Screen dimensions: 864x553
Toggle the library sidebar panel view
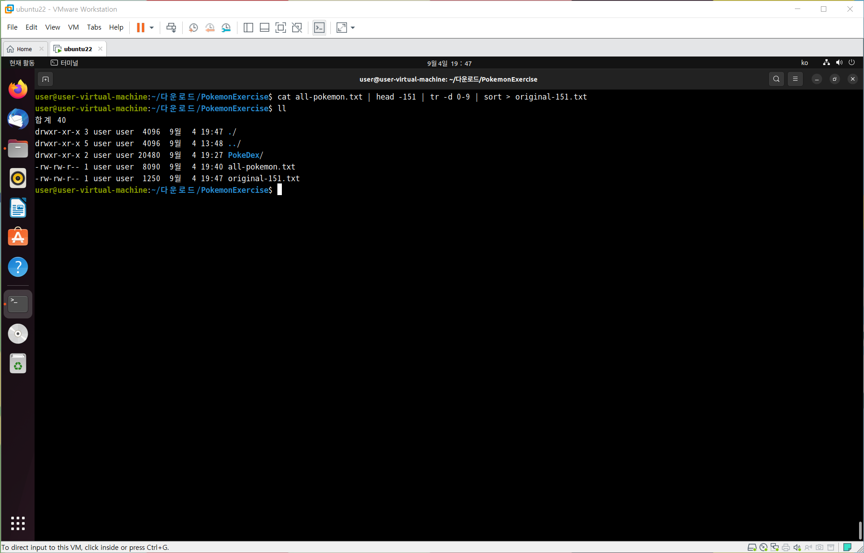pyautogui.click(x=248, y=28)
